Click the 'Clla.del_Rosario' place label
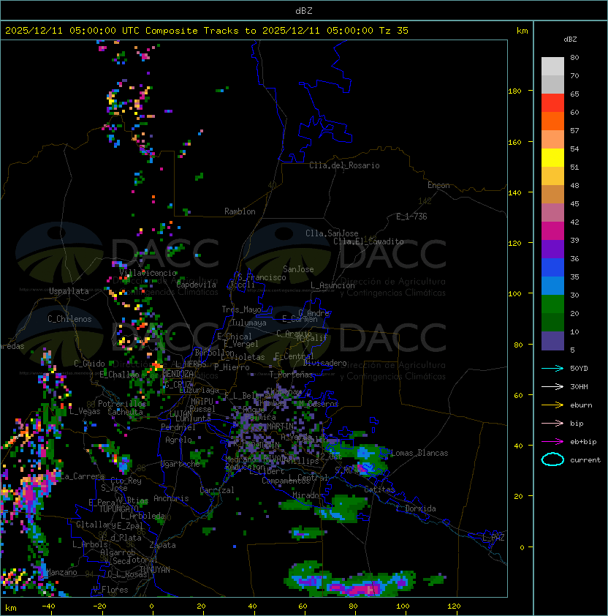Screen dimensions: 608x616 (344, 165)
